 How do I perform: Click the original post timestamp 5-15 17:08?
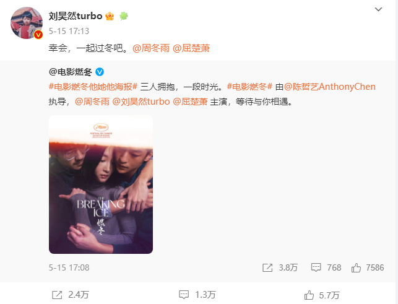point(69,267)
